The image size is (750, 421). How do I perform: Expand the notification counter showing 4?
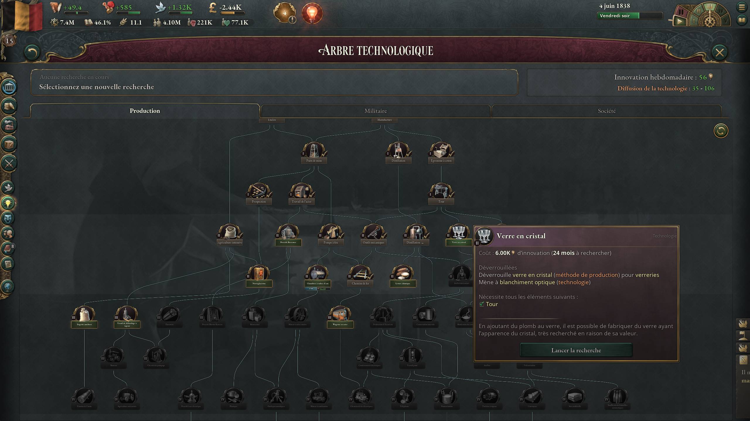[x=284, y=13]
